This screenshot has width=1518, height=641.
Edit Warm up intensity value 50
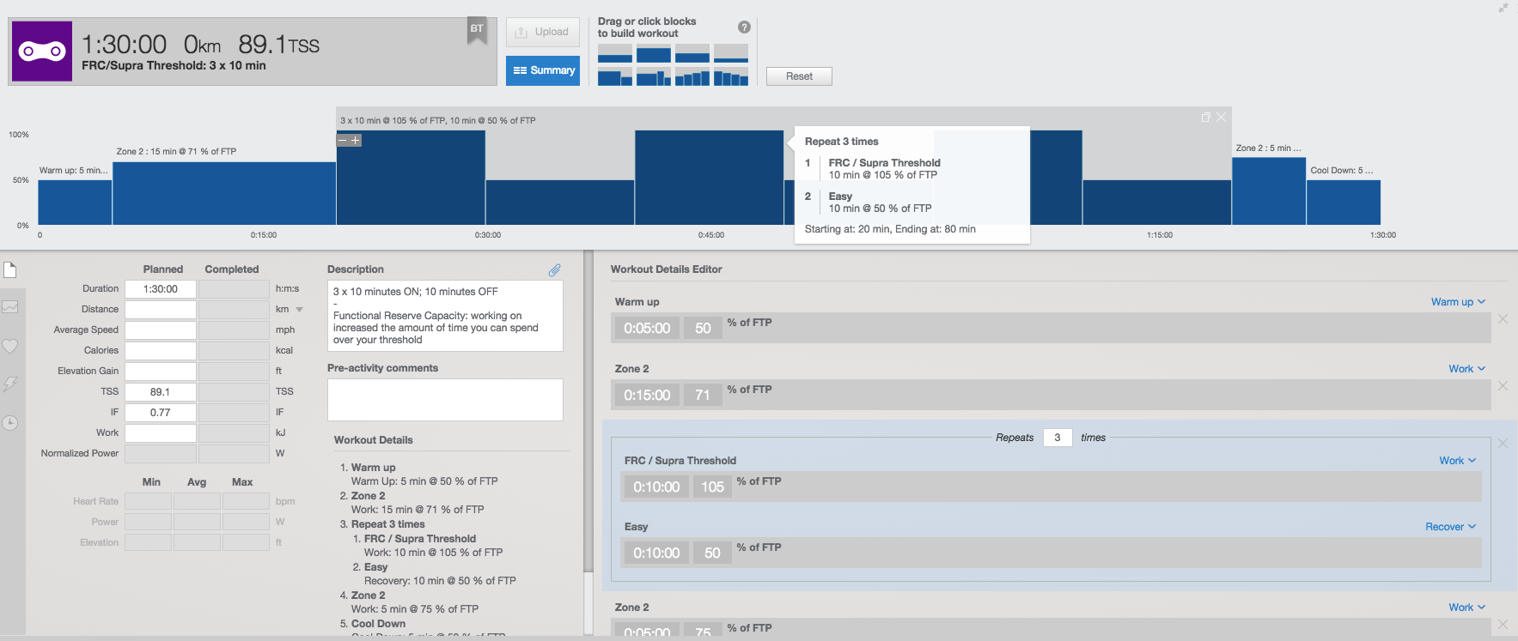click(x=703, y=329)
